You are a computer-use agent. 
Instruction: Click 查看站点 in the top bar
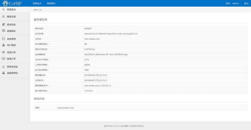pyautogui.click(x=37, y=3)
